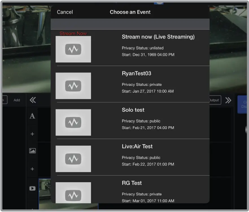Viewport: 249px width, 212px height.
Task: Click the RyanTest03 waveform placeholder icon
Action: (73, 86)
